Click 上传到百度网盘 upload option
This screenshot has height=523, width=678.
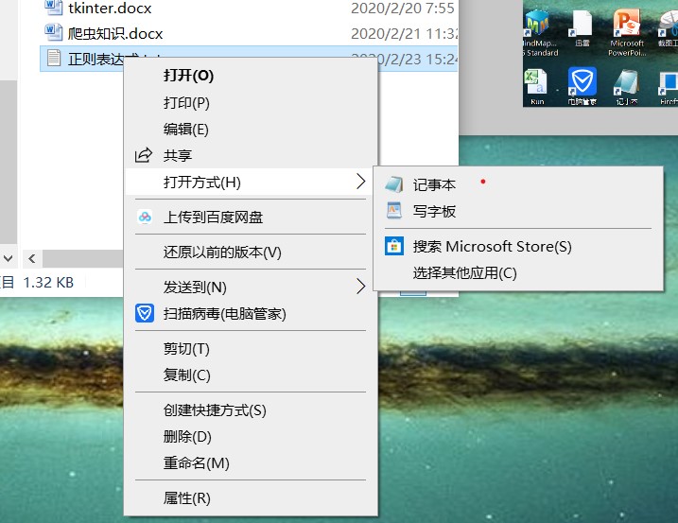click(213, 218)
